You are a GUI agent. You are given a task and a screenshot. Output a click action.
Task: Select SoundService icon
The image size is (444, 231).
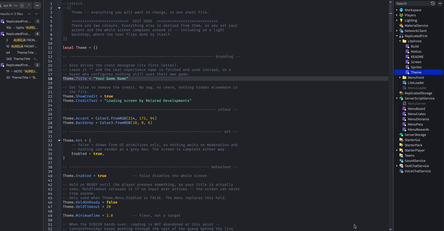click(x=401, y=161)
